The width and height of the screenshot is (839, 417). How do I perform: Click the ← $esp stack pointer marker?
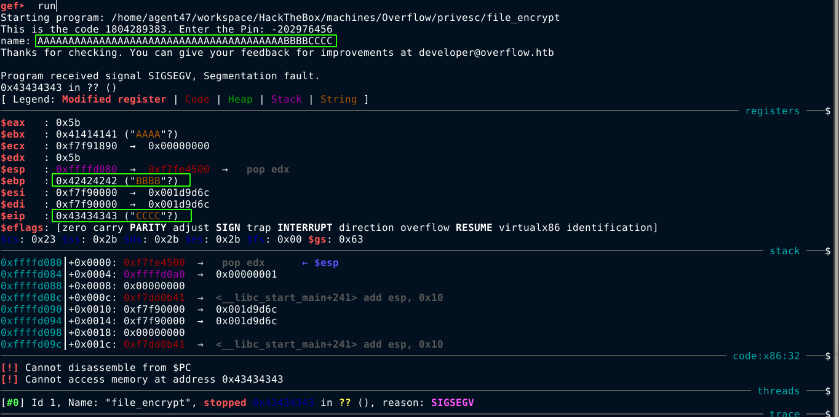click(320, 263)
